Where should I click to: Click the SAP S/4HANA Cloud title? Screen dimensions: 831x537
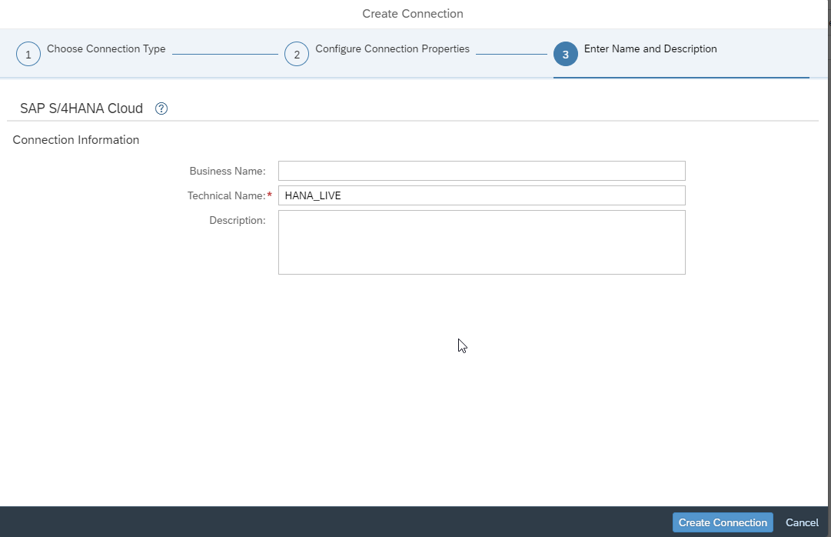81,108
